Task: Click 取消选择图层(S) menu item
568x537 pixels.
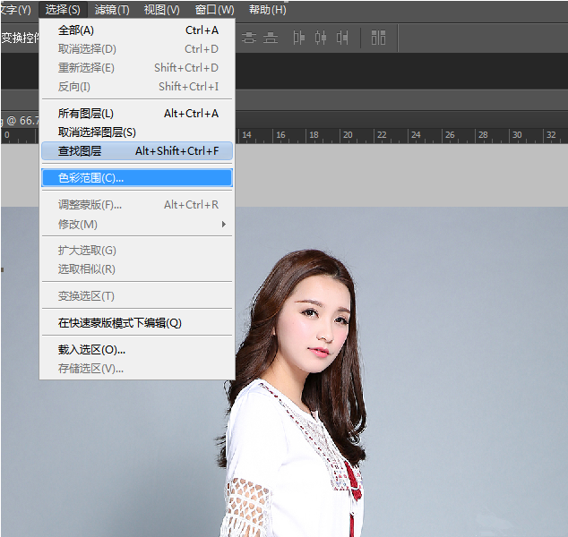Action: [x=97, y=132]
